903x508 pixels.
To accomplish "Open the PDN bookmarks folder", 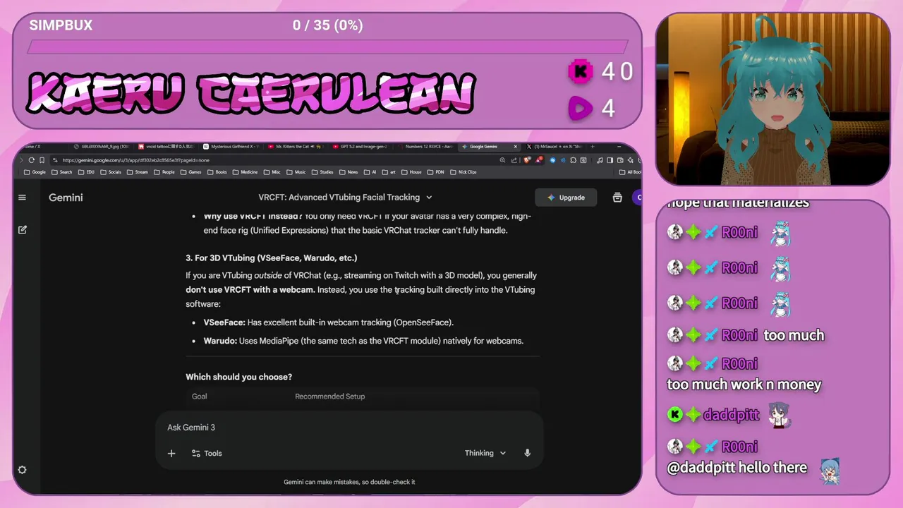I will (435, 172).
